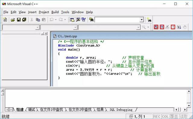The height and width of the screenshot is (119, 193).
Task: Open the undo history dropdown arrow
Action: point(55,20)
